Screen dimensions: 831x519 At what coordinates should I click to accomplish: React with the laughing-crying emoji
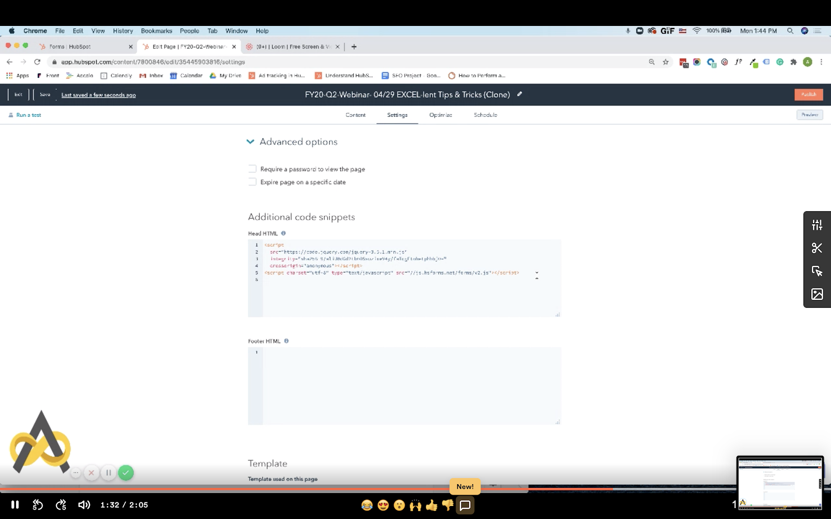[367, 505]
